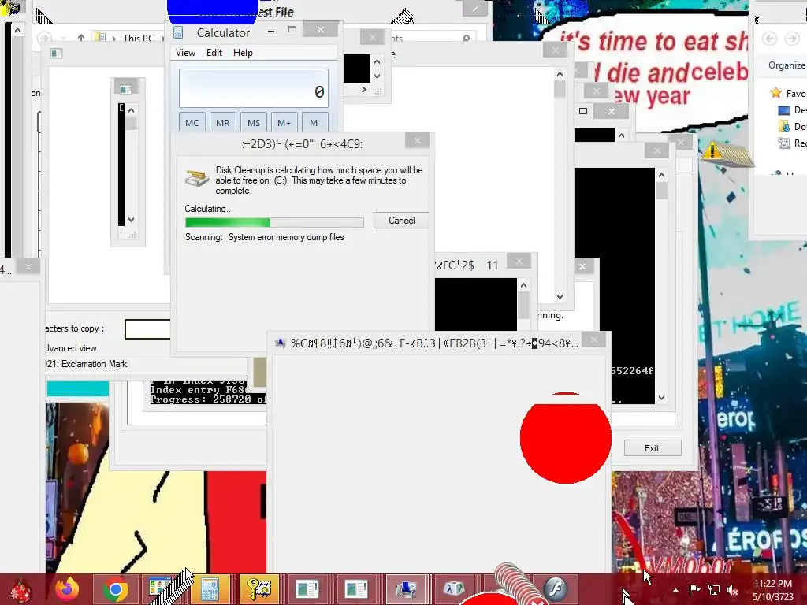This screenshot has height=605, width=807.
Task: Open the Organize dropdown in right Explorer
Action: (787, 65)
